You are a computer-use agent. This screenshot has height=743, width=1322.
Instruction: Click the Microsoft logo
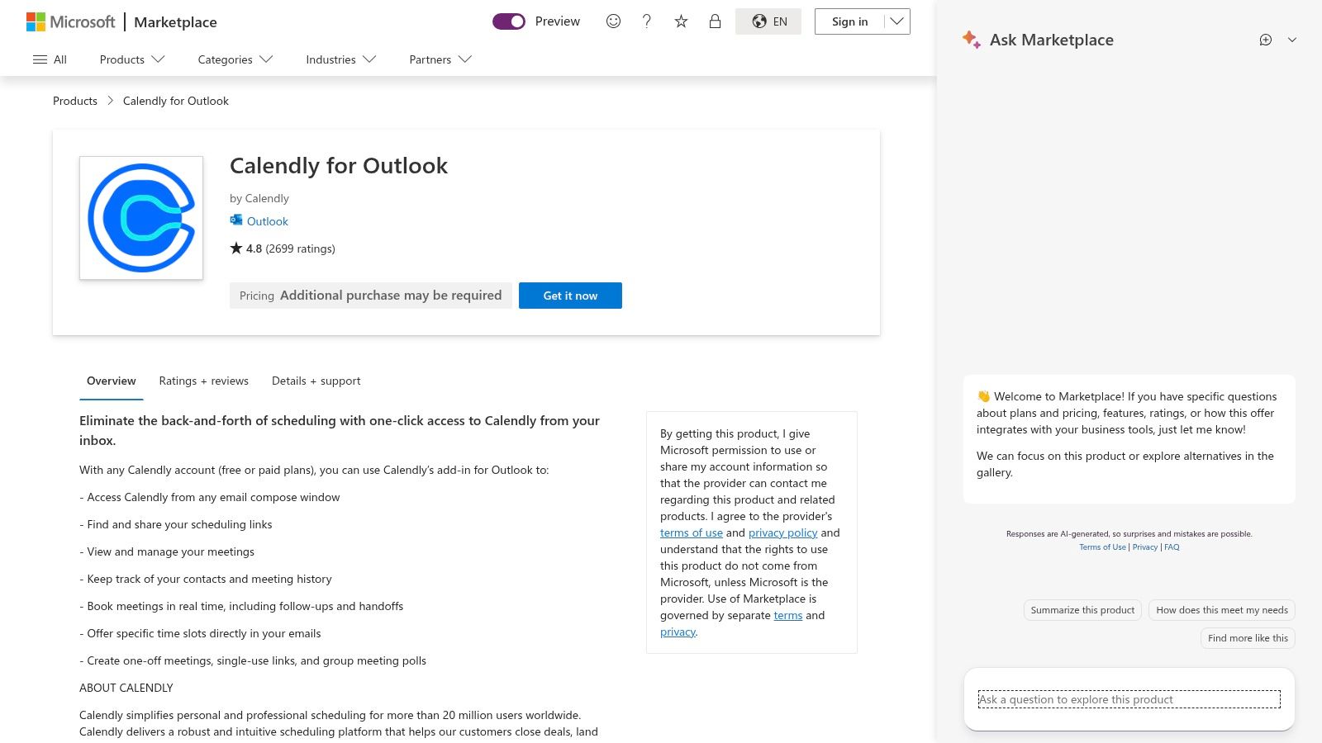pyautogui.click(x=70, y=21)
